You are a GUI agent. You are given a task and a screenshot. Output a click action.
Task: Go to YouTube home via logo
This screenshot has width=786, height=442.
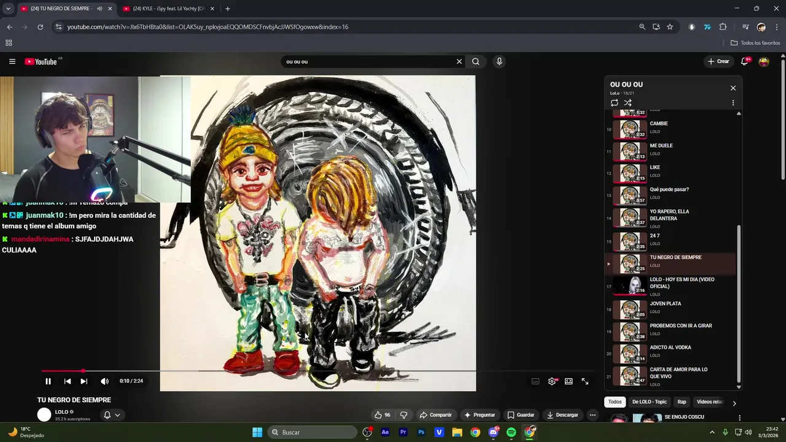(x=41, y=61)
